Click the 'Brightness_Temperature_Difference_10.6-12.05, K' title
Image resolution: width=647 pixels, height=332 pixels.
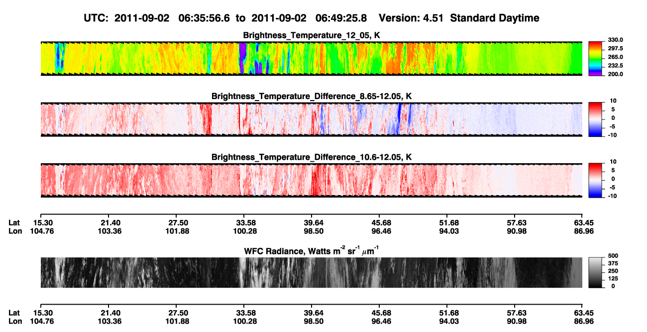312,157
